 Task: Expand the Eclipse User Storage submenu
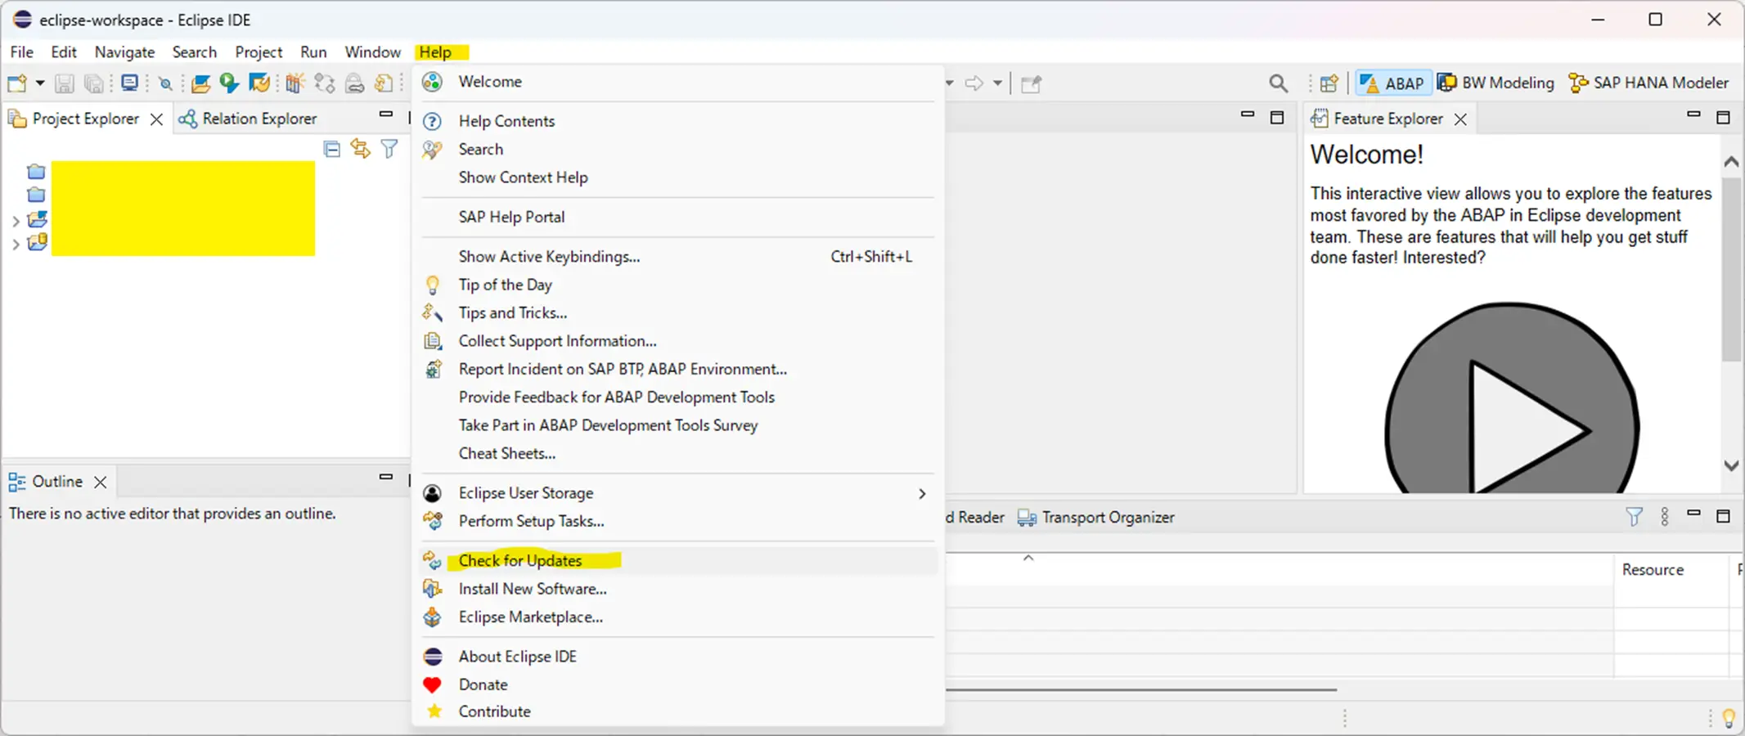tap(679, 493)
